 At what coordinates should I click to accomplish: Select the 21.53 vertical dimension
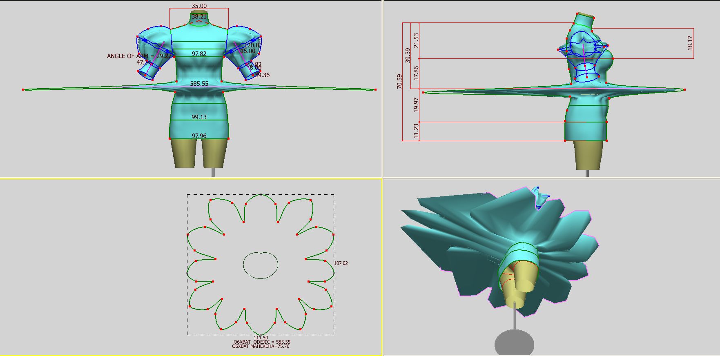(416, 40)
